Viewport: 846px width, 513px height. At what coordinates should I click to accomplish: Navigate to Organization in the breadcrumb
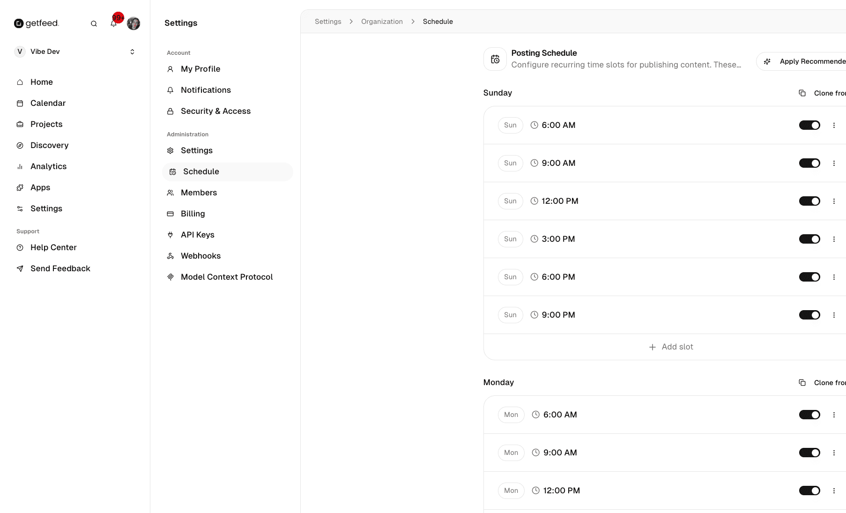382,21
